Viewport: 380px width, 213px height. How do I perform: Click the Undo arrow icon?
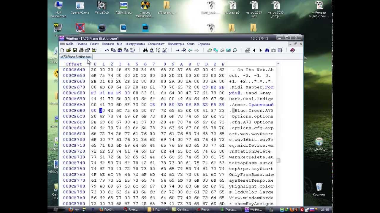tap(107, 50)
